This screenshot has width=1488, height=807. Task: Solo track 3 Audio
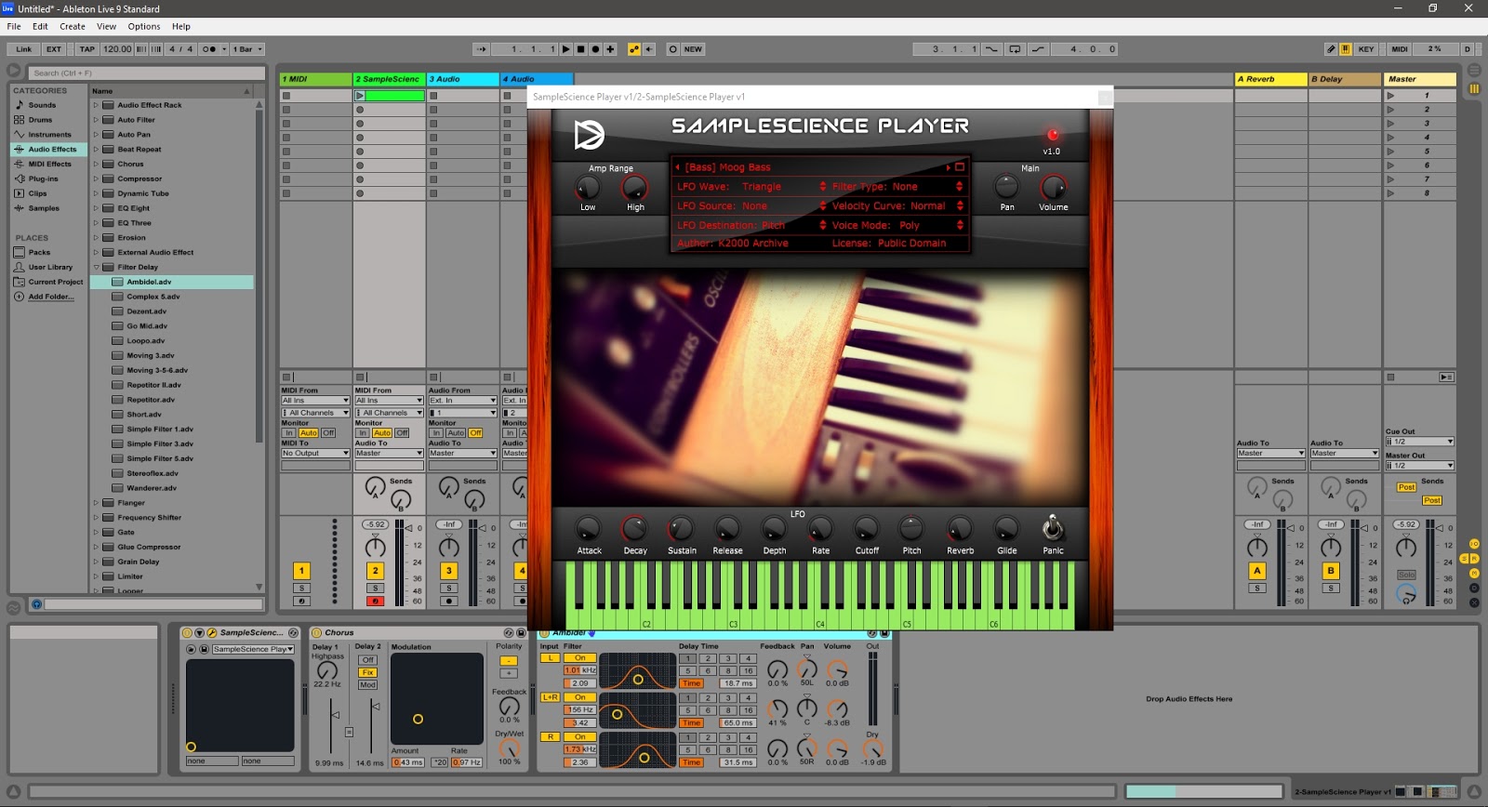pyautogui.click(x=449, y=589)
